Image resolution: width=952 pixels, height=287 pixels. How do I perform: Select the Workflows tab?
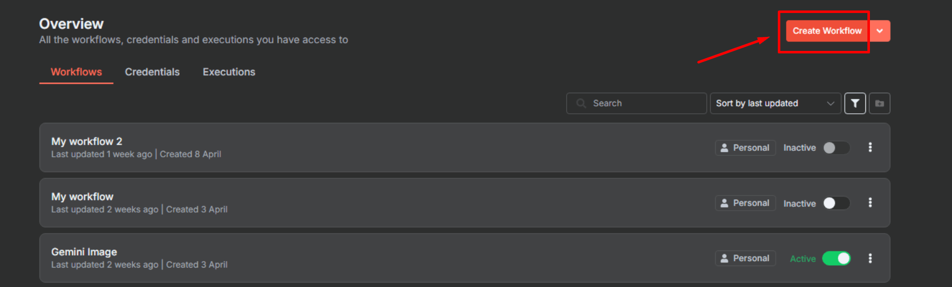[76, 72]
